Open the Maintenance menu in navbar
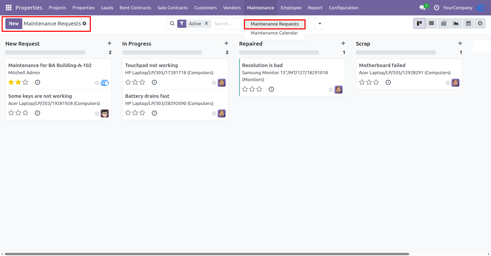The image size is (491, 256). coord(261,8)
